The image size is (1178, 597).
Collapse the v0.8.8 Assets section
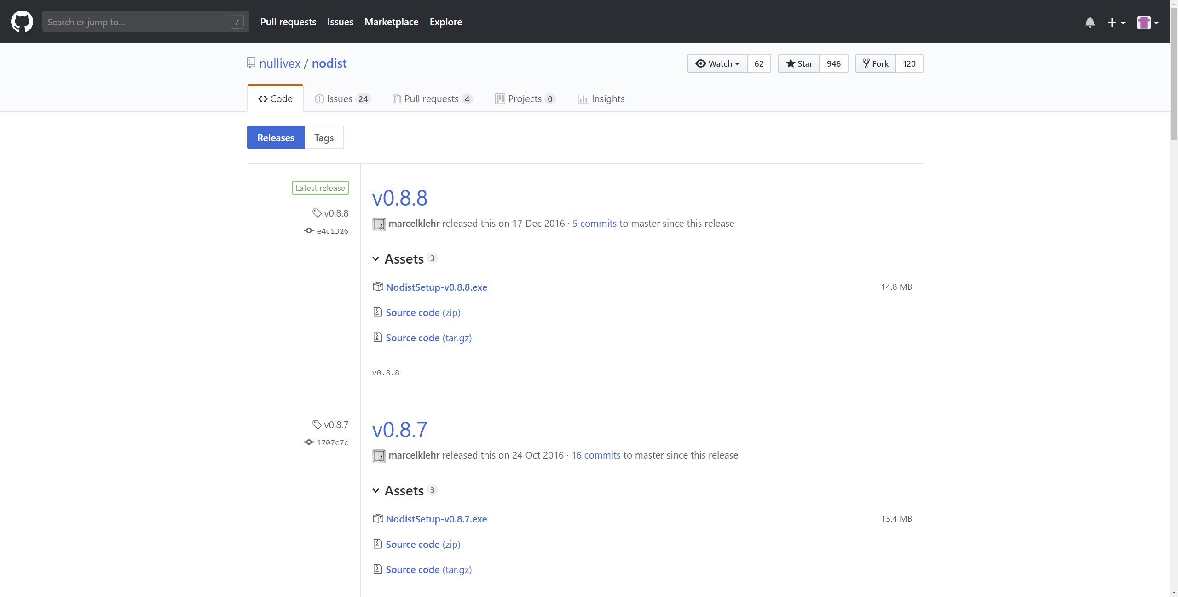pos(405,258)
